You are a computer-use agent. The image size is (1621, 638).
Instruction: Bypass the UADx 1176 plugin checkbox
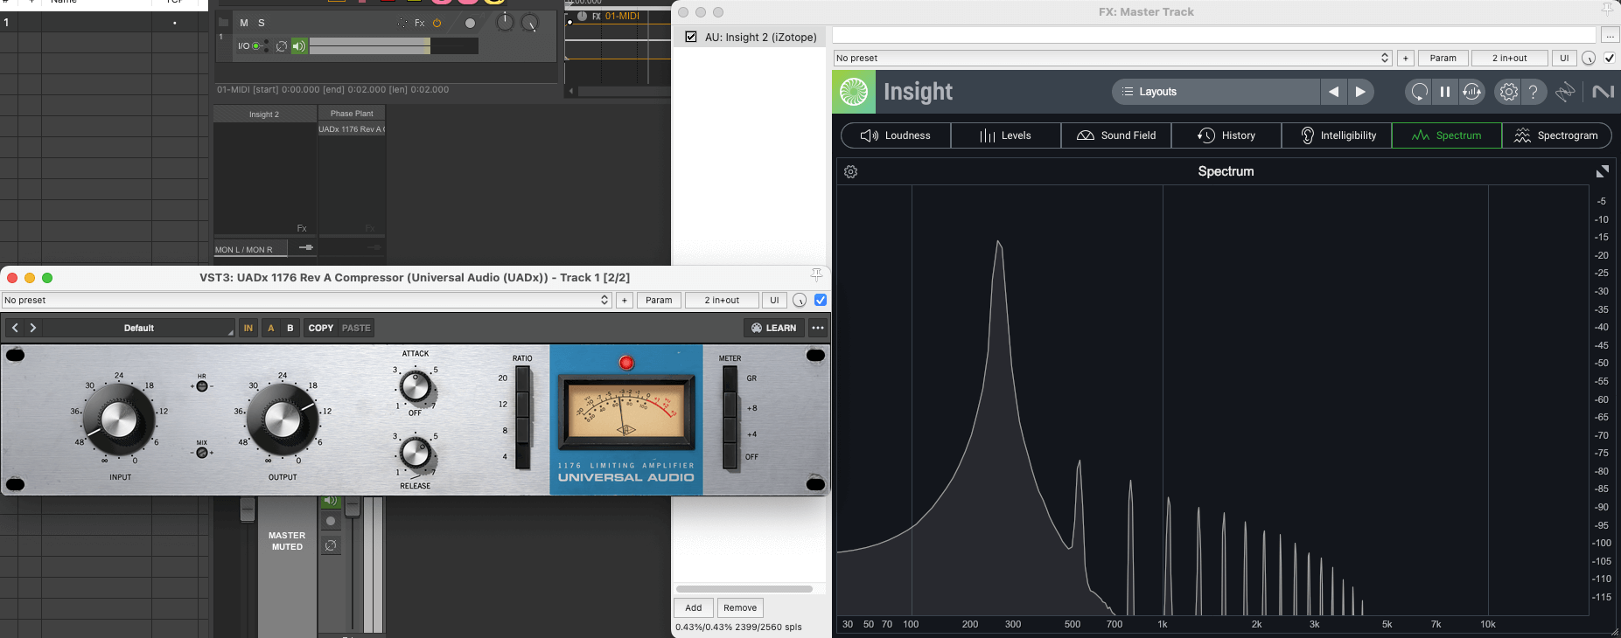click(821, 300)
